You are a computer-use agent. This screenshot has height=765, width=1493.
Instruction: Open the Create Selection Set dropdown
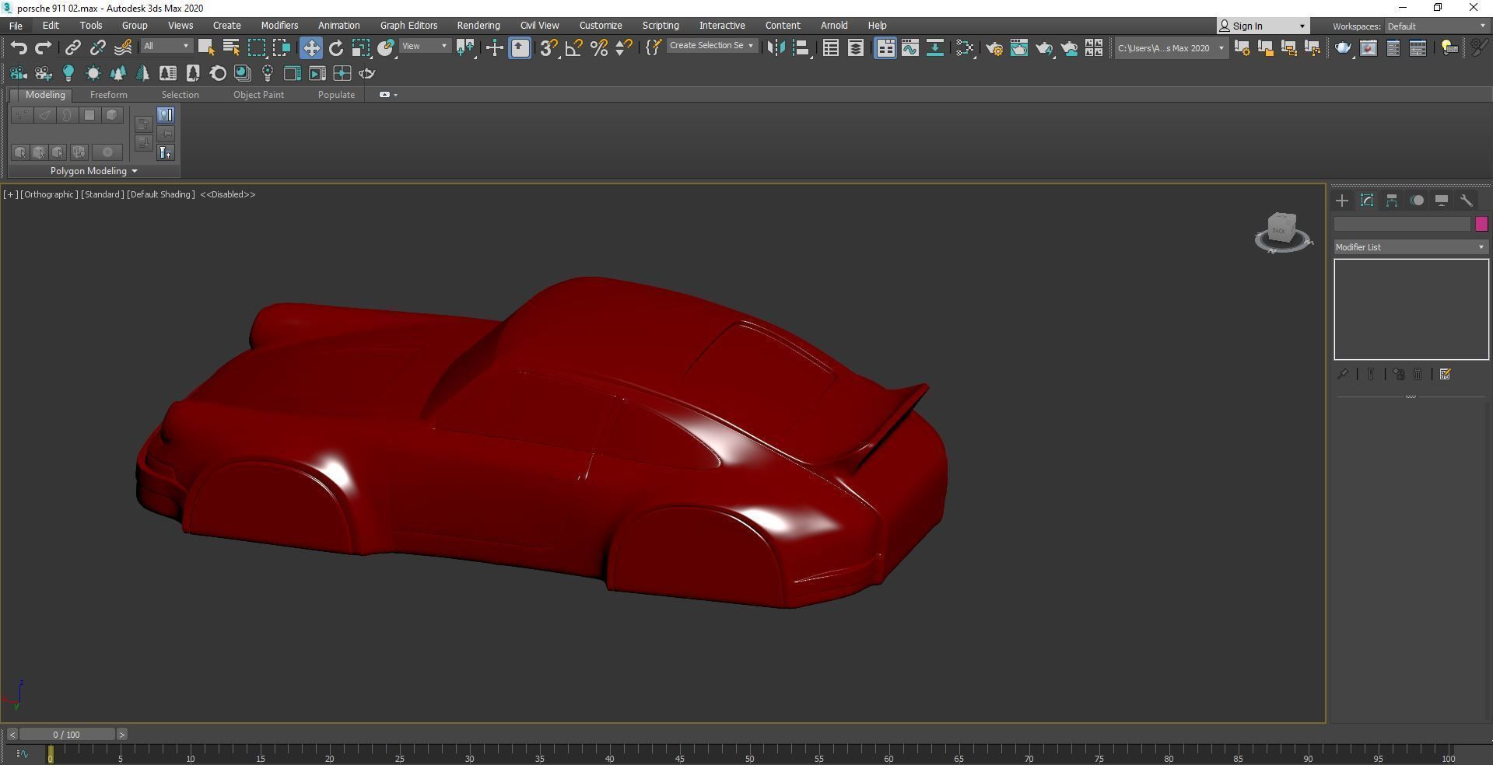(x=711, y=46)
